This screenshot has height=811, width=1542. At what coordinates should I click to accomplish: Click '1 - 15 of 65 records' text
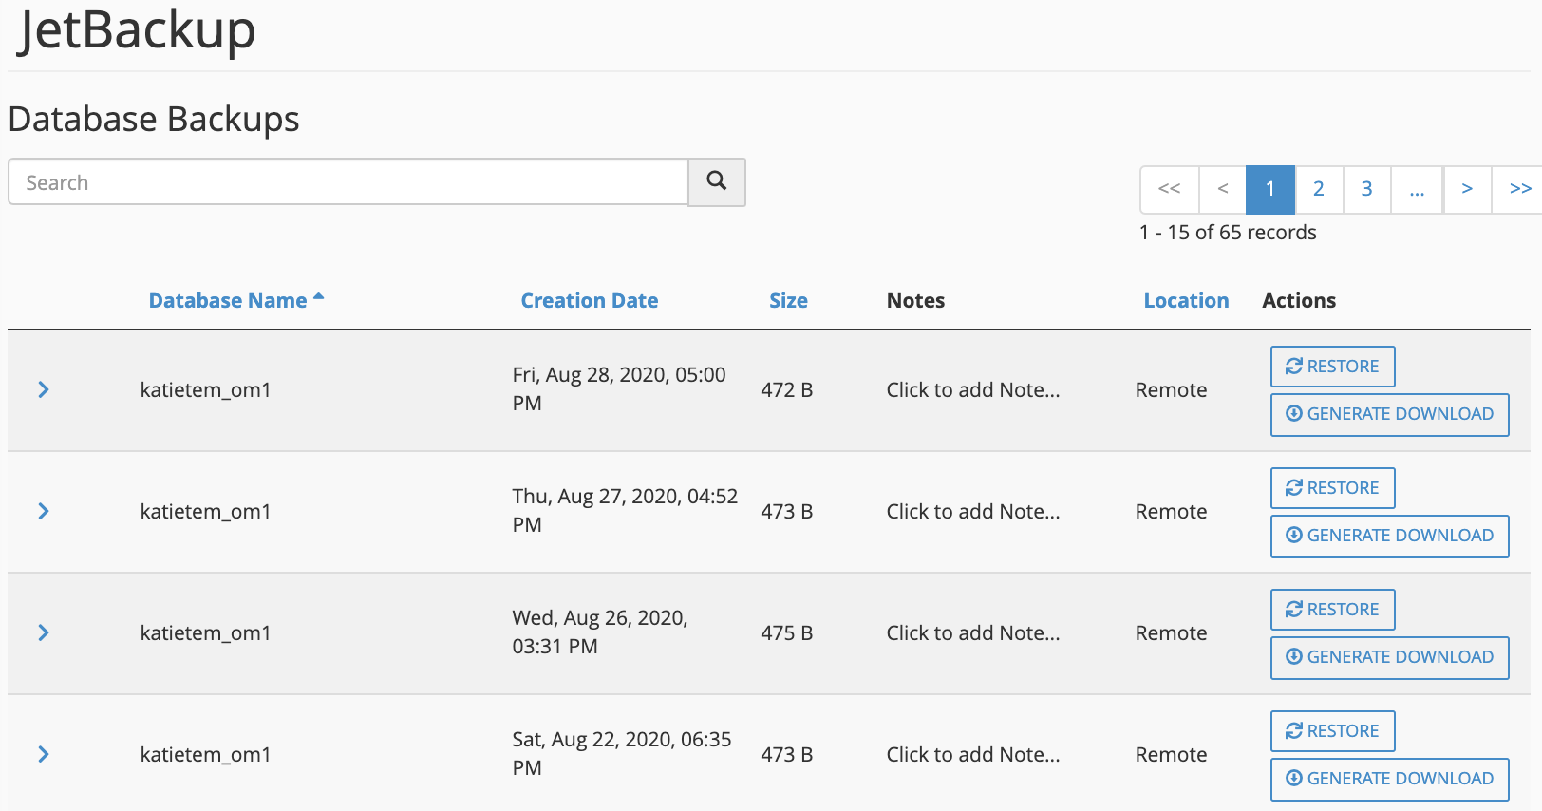(1228, 233)
